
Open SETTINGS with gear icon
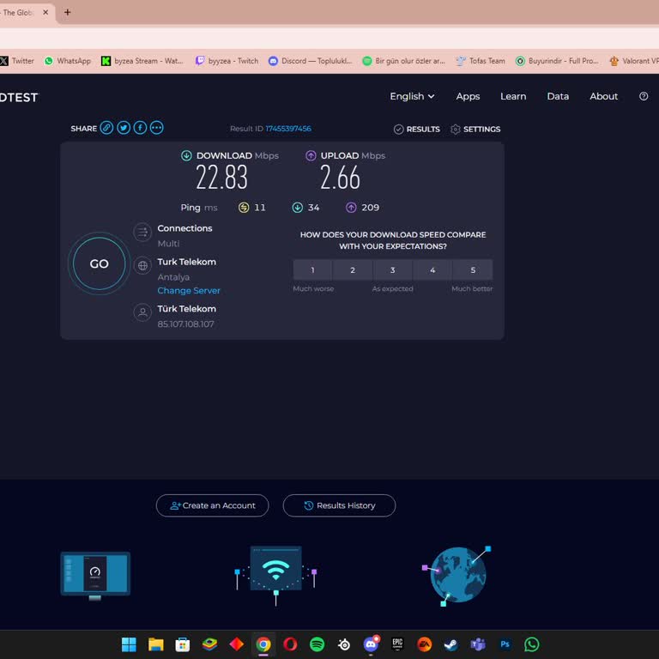(475, 129)
